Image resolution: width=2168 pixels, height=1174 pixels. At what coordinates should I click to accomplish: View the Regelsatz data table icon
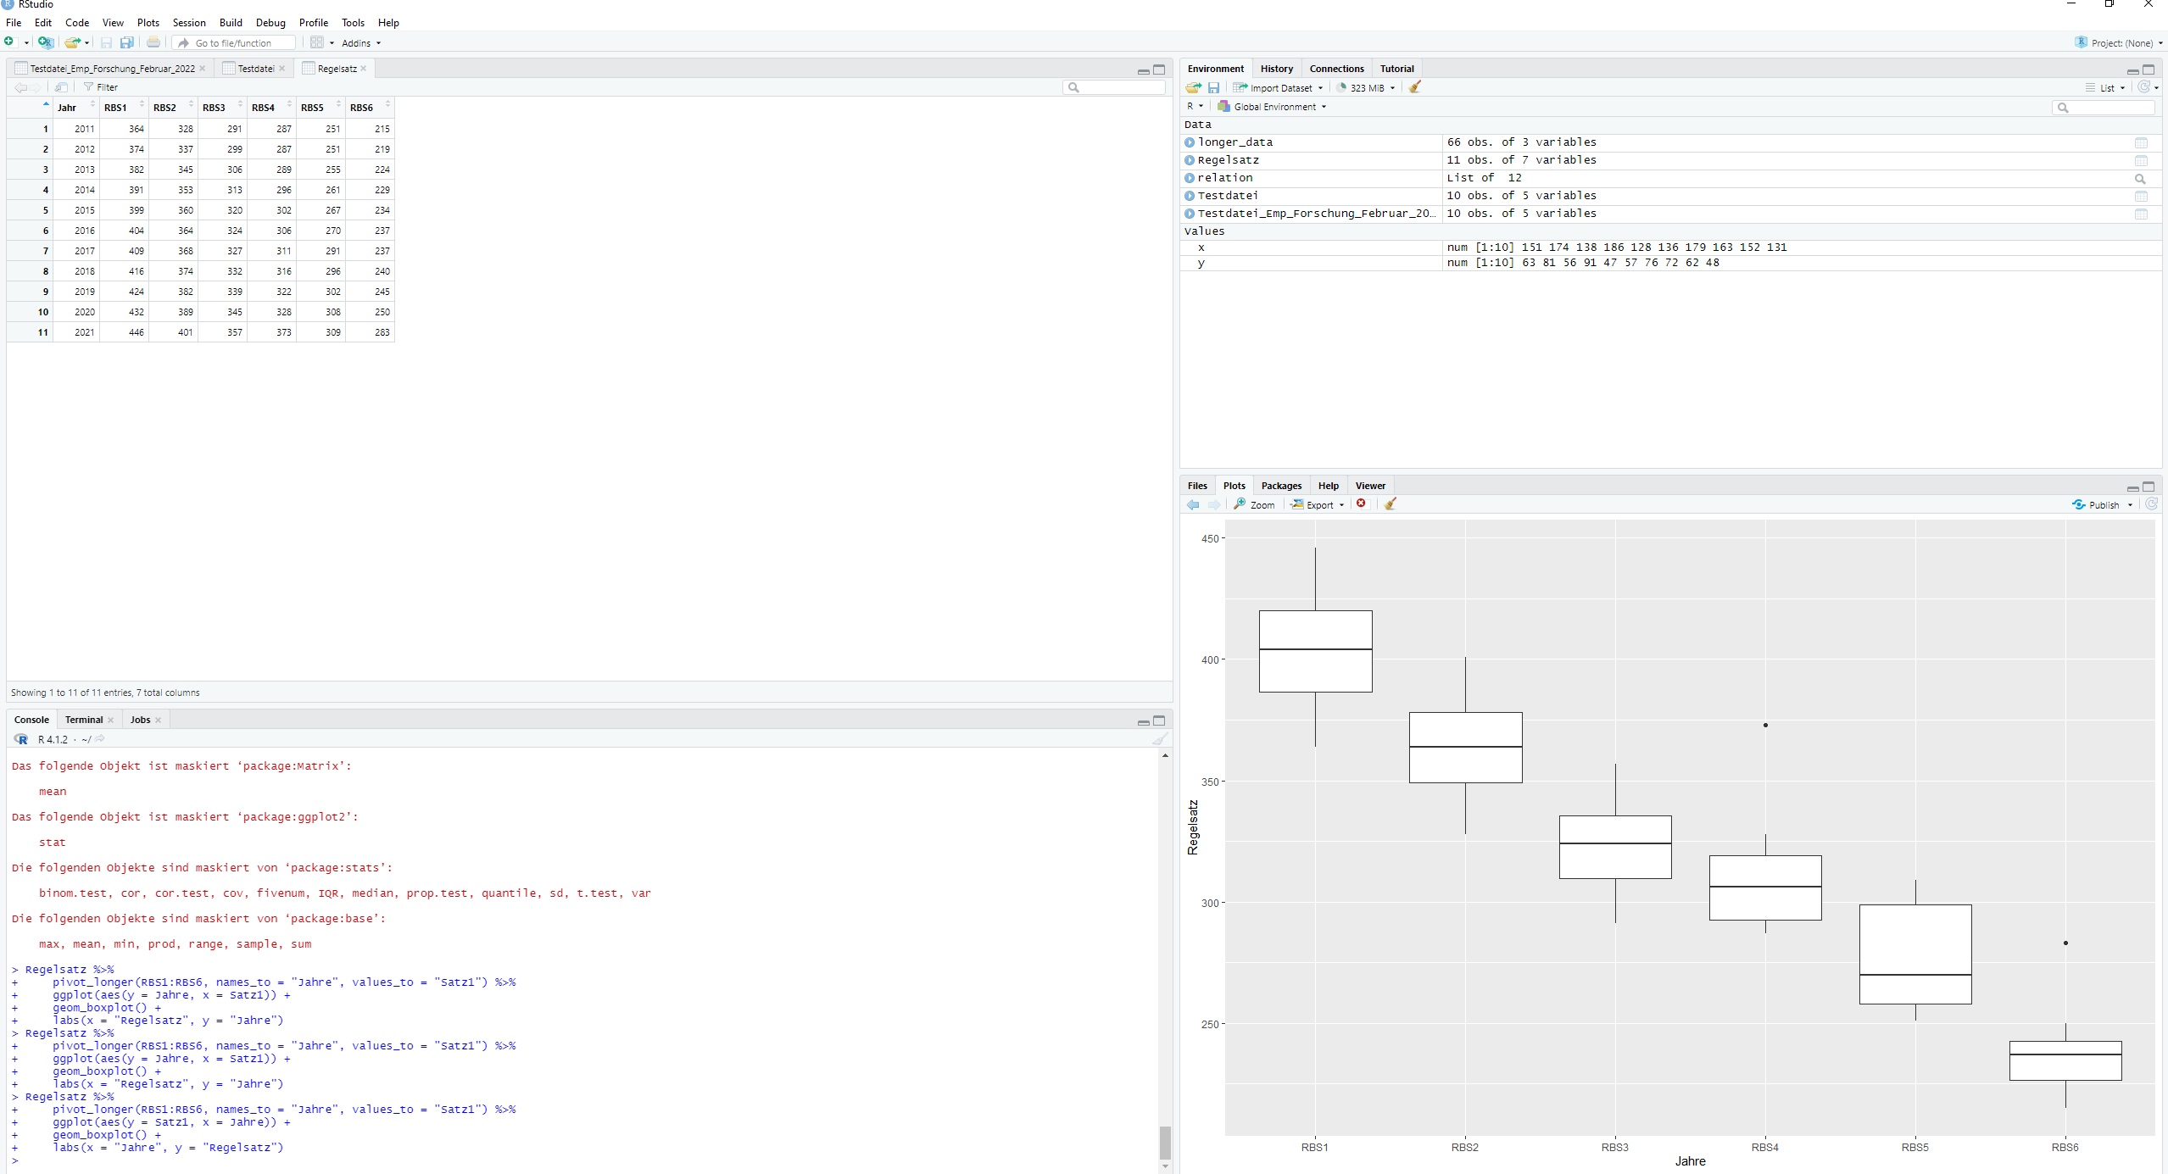tap(2140, 161)
